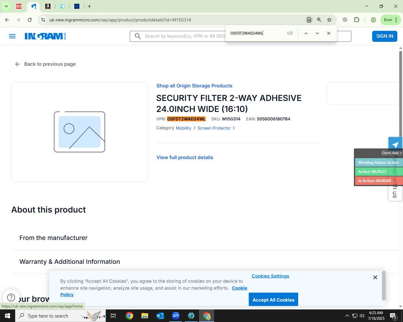
Task: Close the find-in-page bar
Action: [x=329, y=33]
